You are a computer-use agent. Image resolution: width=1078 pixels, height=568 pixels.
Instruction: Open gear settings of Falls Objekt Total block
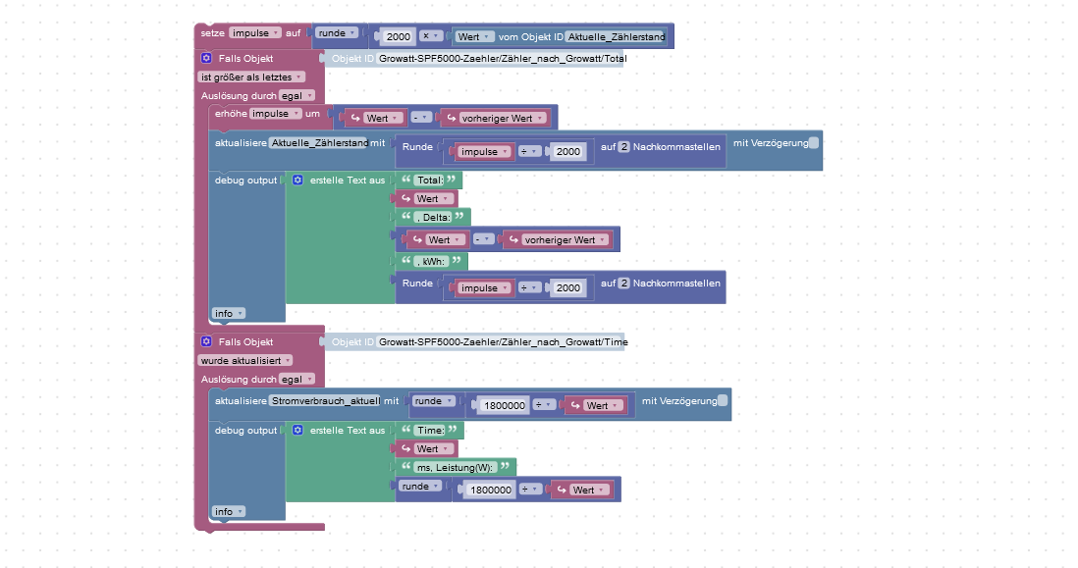[206, 59]
